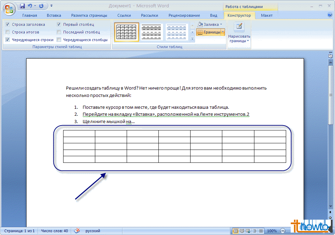
Task: Click the Страница: 1 из 1 status indicator
Action: point(20,231)
